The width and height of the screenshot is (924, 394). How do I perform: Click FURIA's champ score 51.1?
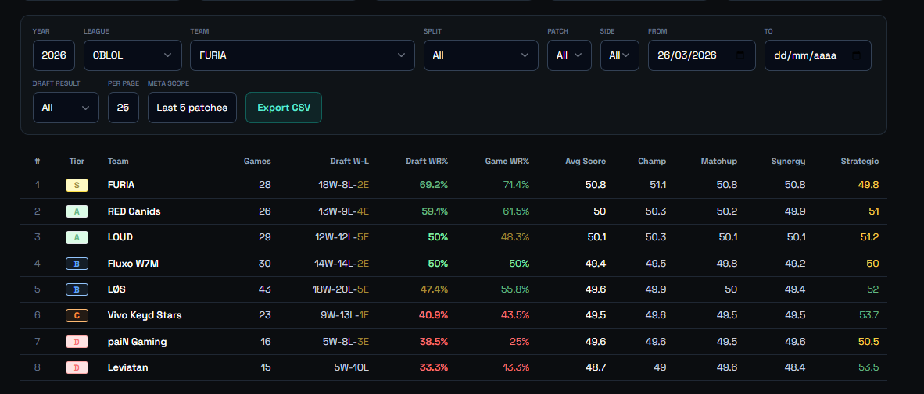point(657,185)
